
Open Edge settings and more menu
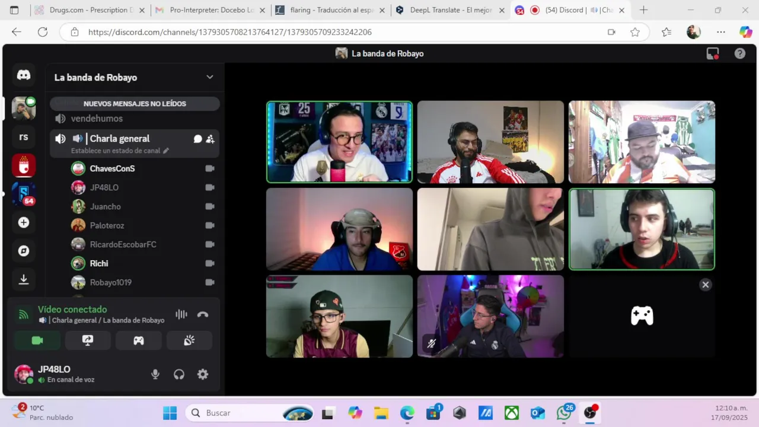[x=720, y=32]
